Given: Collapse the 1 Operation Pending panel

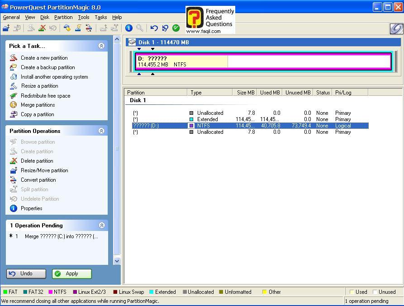Looking at the screenshot, I should [x=101, y=225].
